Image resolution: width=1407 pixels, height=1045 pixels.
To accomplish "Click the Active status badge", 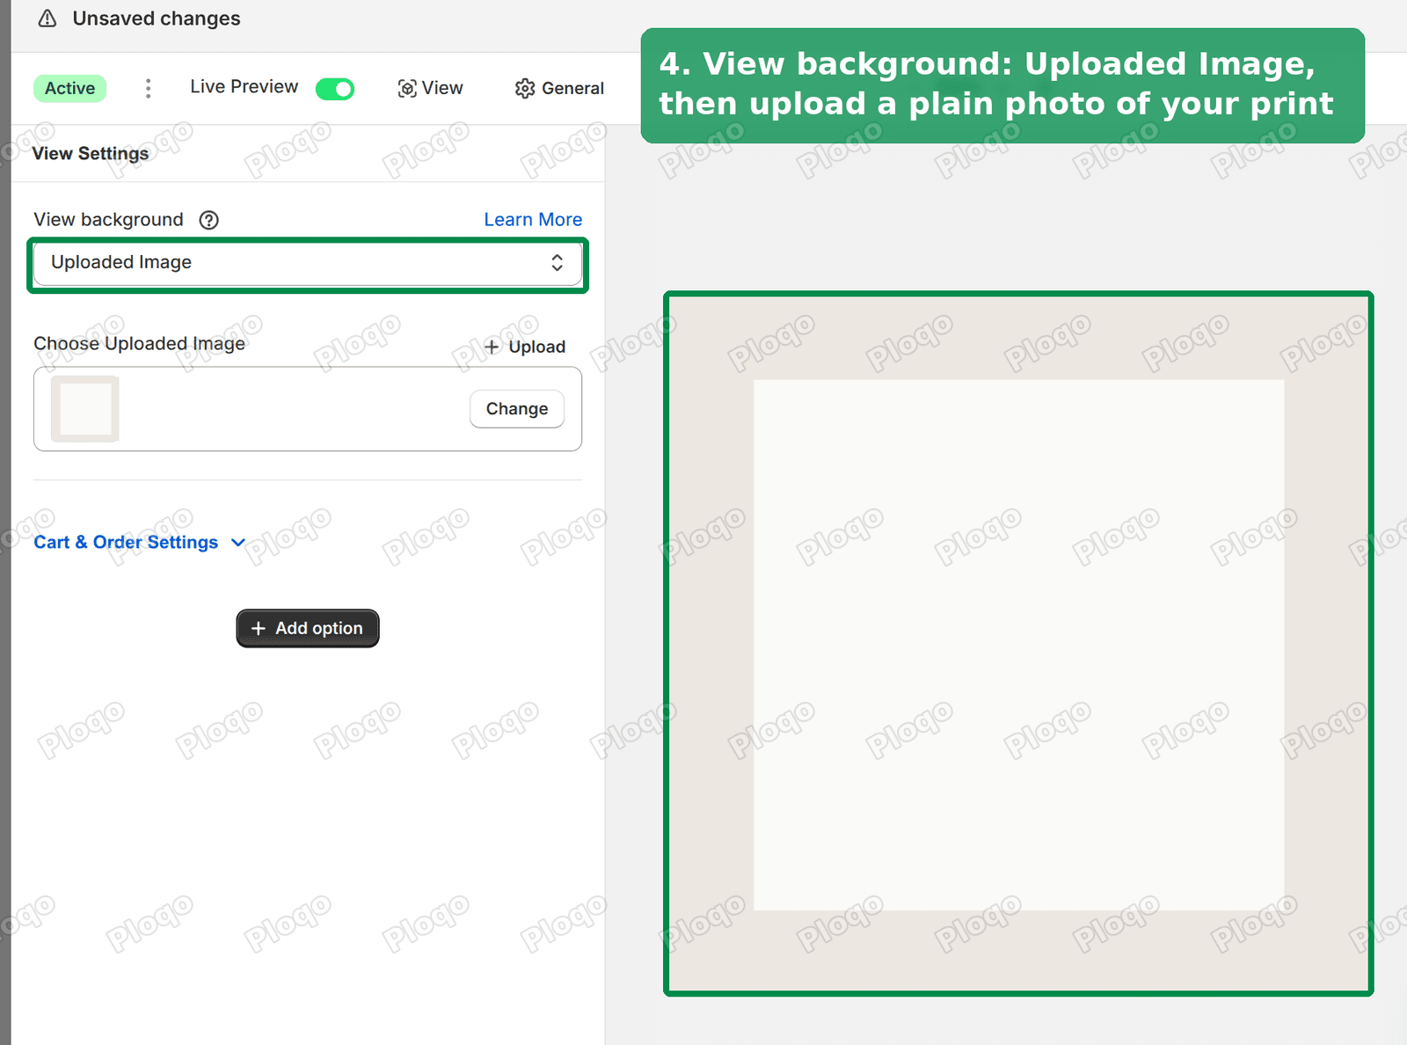I will point(69,88).
